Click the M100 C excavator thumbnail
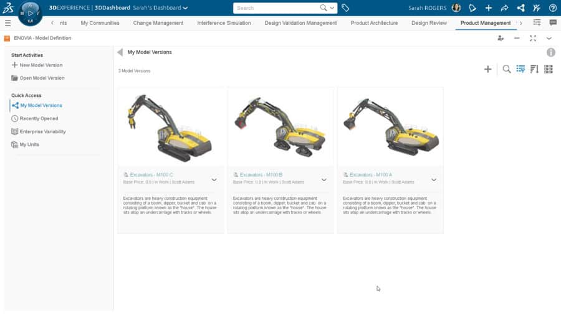The height and width of the screenshot is (315, 561). [x=171, y=127]
